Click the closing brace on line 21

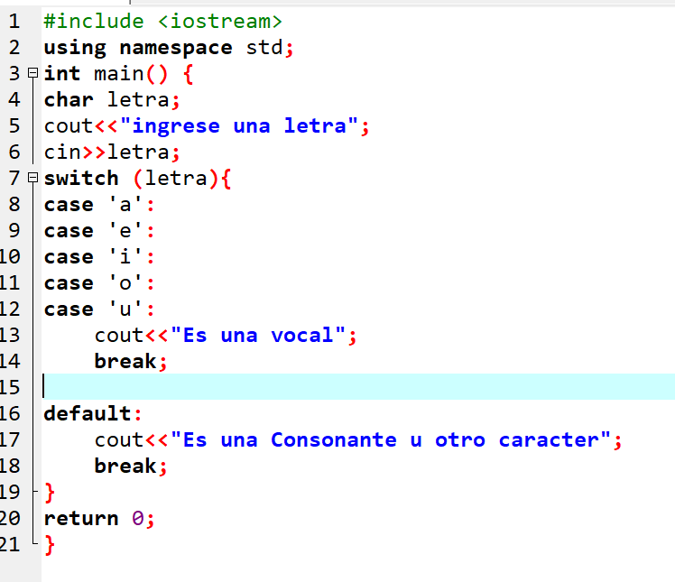click(50, 545)
